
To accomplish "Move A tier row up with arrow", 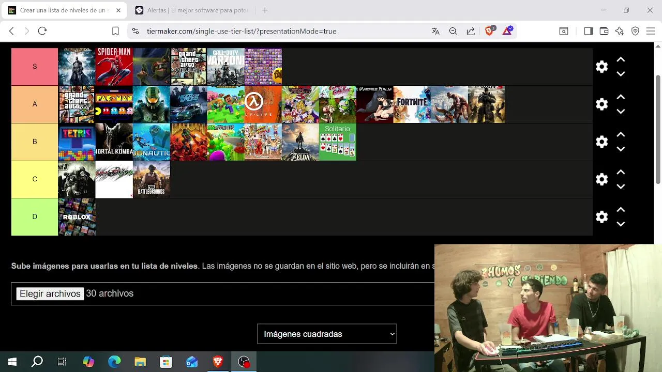I will [621, 97].
